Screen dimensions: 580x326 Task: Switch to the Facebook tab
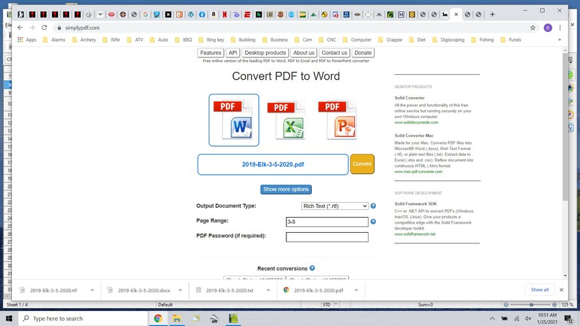click(x=202, y=14)
